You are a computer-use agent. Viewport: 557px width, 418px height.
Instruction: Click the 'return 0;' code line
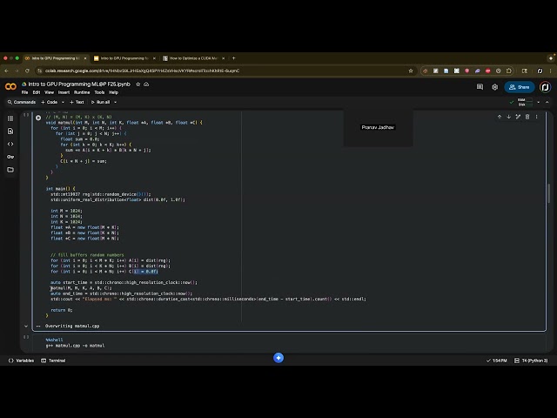[x=62, y=310]
